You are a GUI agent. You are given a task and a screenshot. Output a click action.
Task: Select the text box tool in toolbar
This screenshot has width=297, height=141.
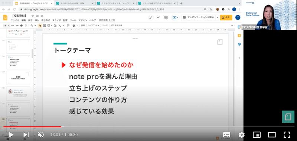[x=45, y=26]
